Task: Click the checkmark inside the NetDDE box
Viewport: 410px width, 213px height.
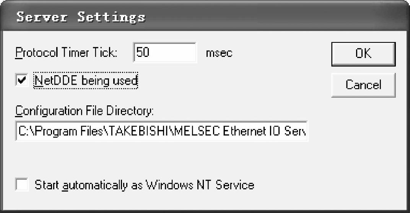Action: (22, 81)
